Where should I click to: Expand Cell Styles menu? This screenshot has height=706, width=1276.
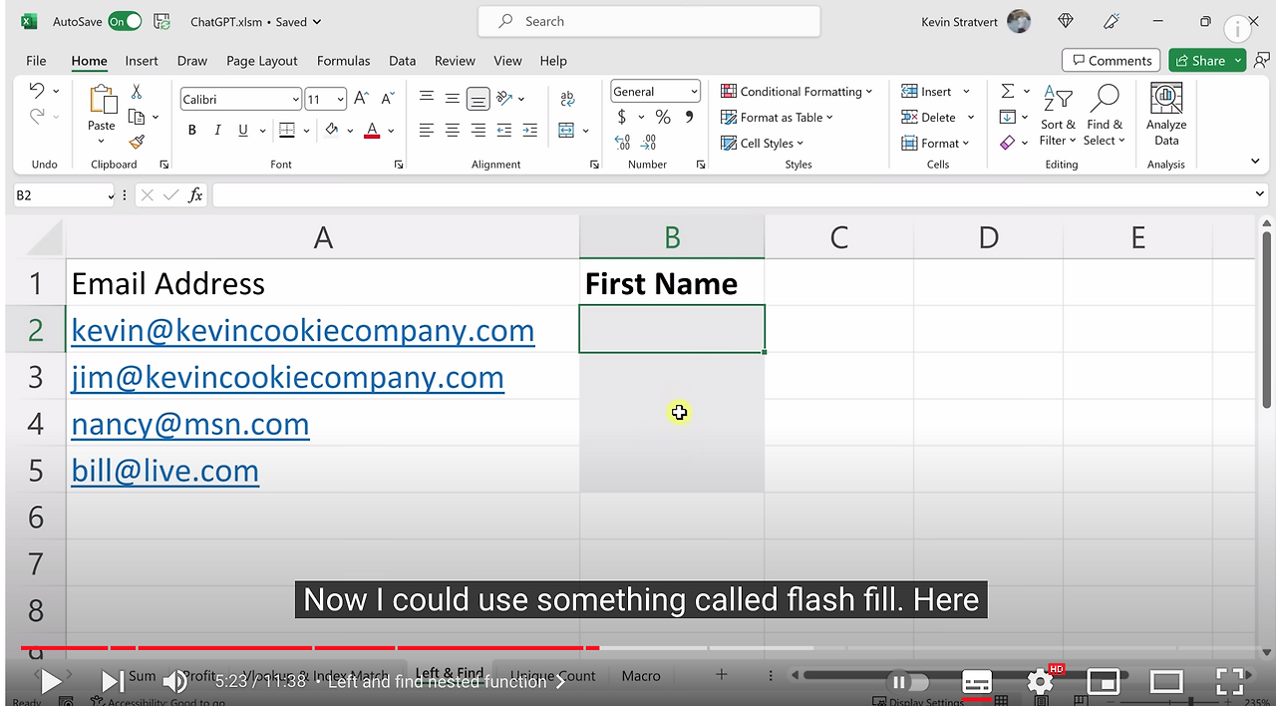(x=763, y=143)
